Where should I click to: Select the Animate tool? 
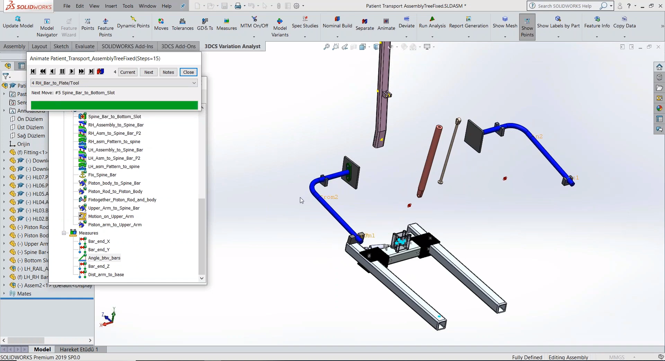pos(387,24)
